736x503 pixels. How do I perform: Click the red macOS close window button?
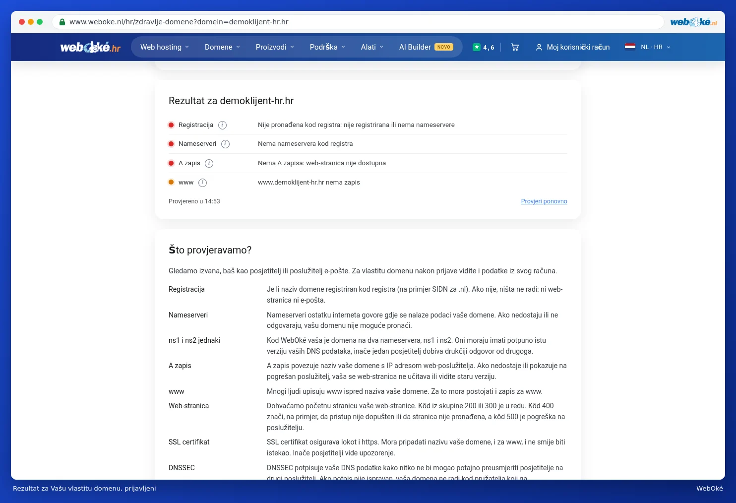(22, 22)
